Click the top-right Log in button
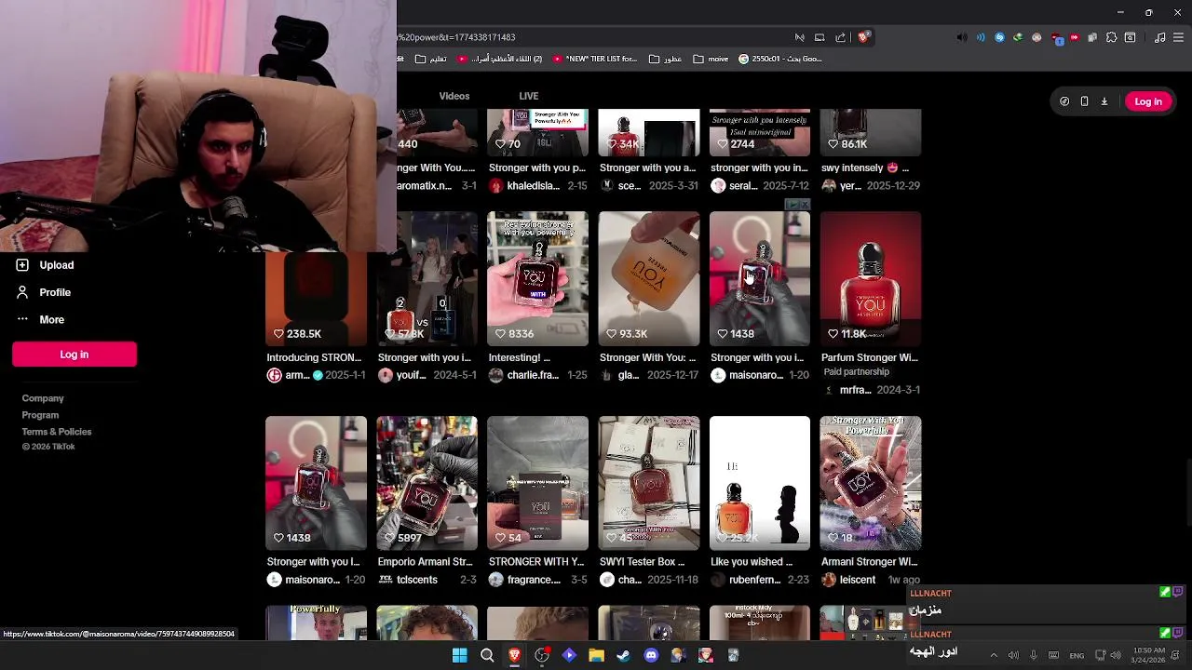1192x670 pixels. coord(1147,101)
